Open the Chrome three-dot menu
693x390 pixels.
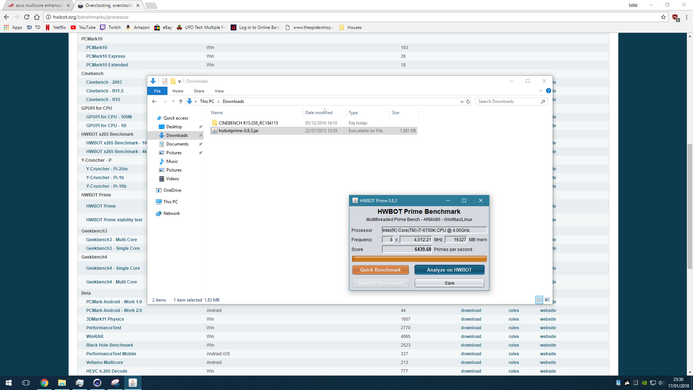[687, 17]
